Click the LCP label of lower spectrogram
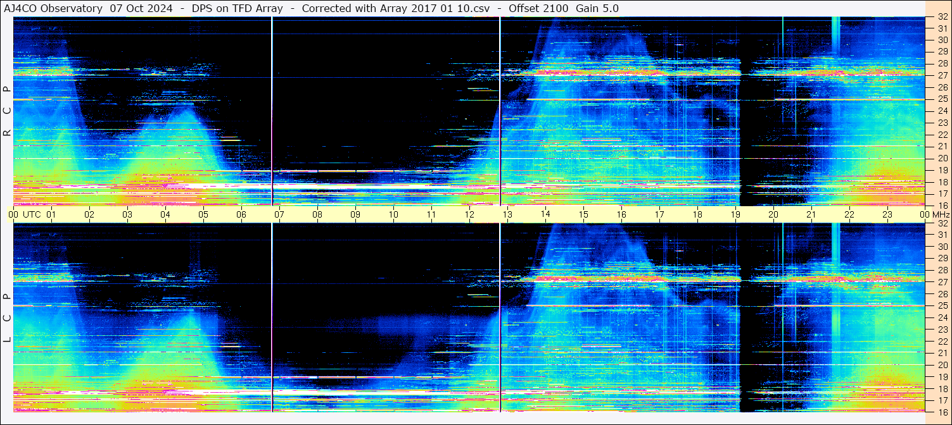This screenshot has width=952, height=425. pos(7,318)
